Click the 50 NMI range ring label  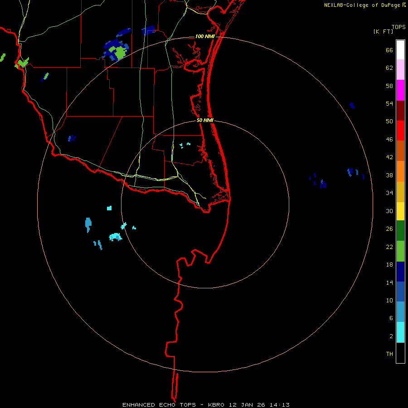coord(205,120)
